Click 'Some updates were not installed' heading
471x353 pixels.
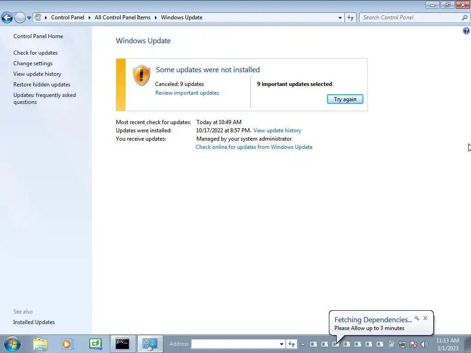point(208,70)
